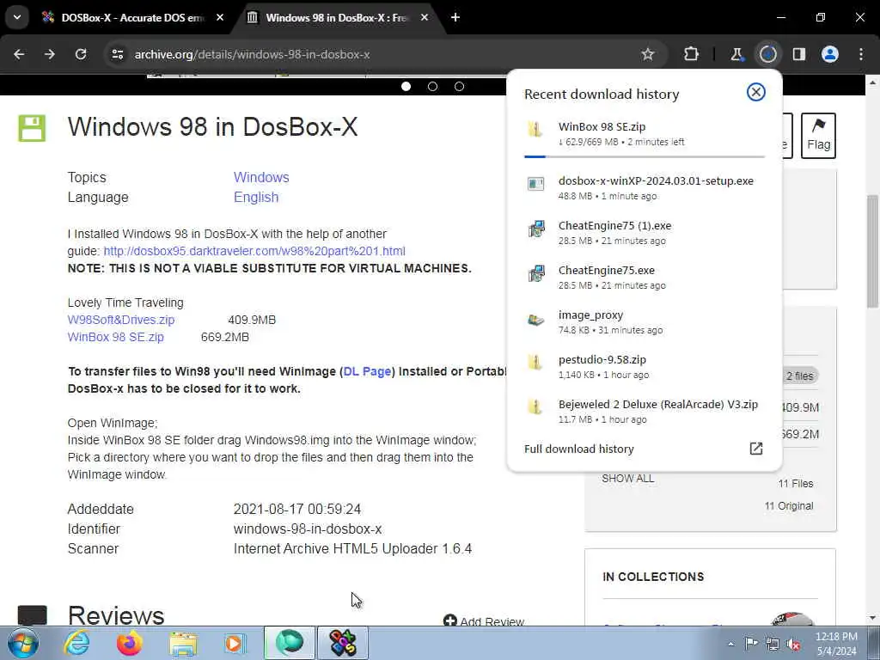Open a new browser tab
Image resolution: width=880 pixels, height=660 pixels.
[455, 17]
